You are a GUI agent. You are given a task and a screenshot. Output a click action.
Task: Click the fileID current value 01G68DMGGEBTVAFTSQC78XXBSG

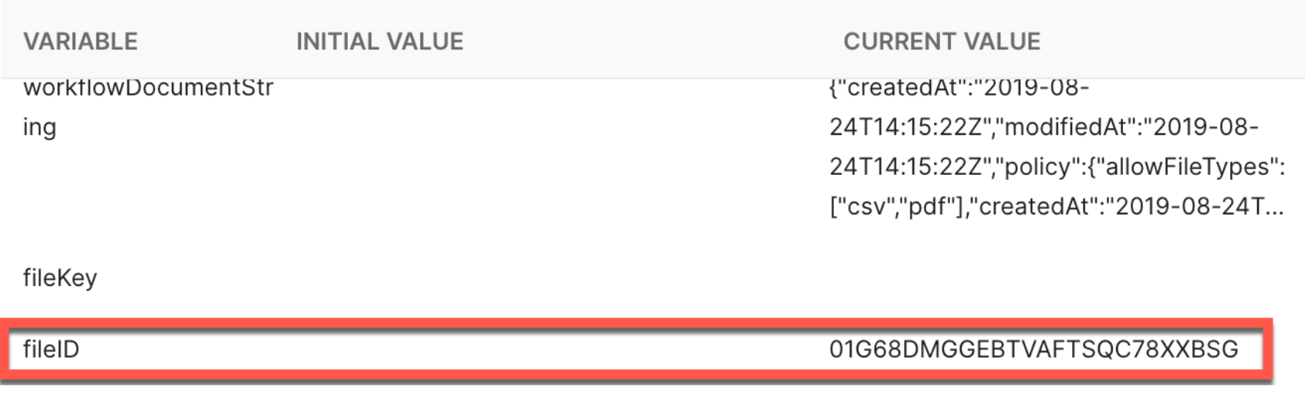(x=1034, y=349)
